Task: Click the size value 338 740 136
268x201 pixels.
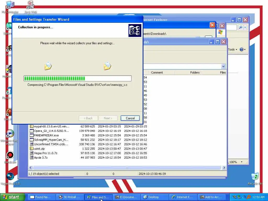Action: (87, 144)
